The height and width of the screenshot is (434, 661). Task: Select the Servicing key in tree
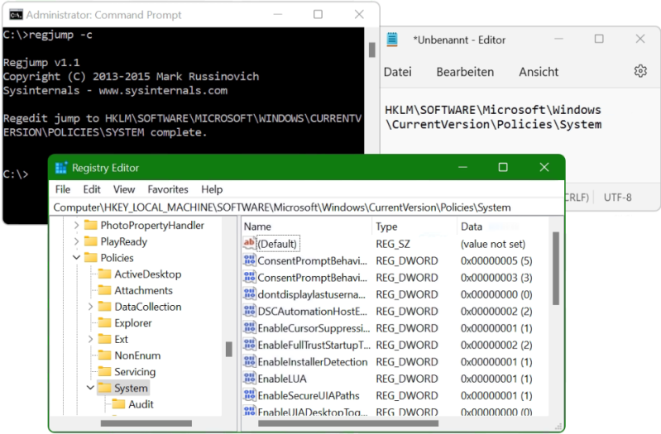(x=135, y=372)
